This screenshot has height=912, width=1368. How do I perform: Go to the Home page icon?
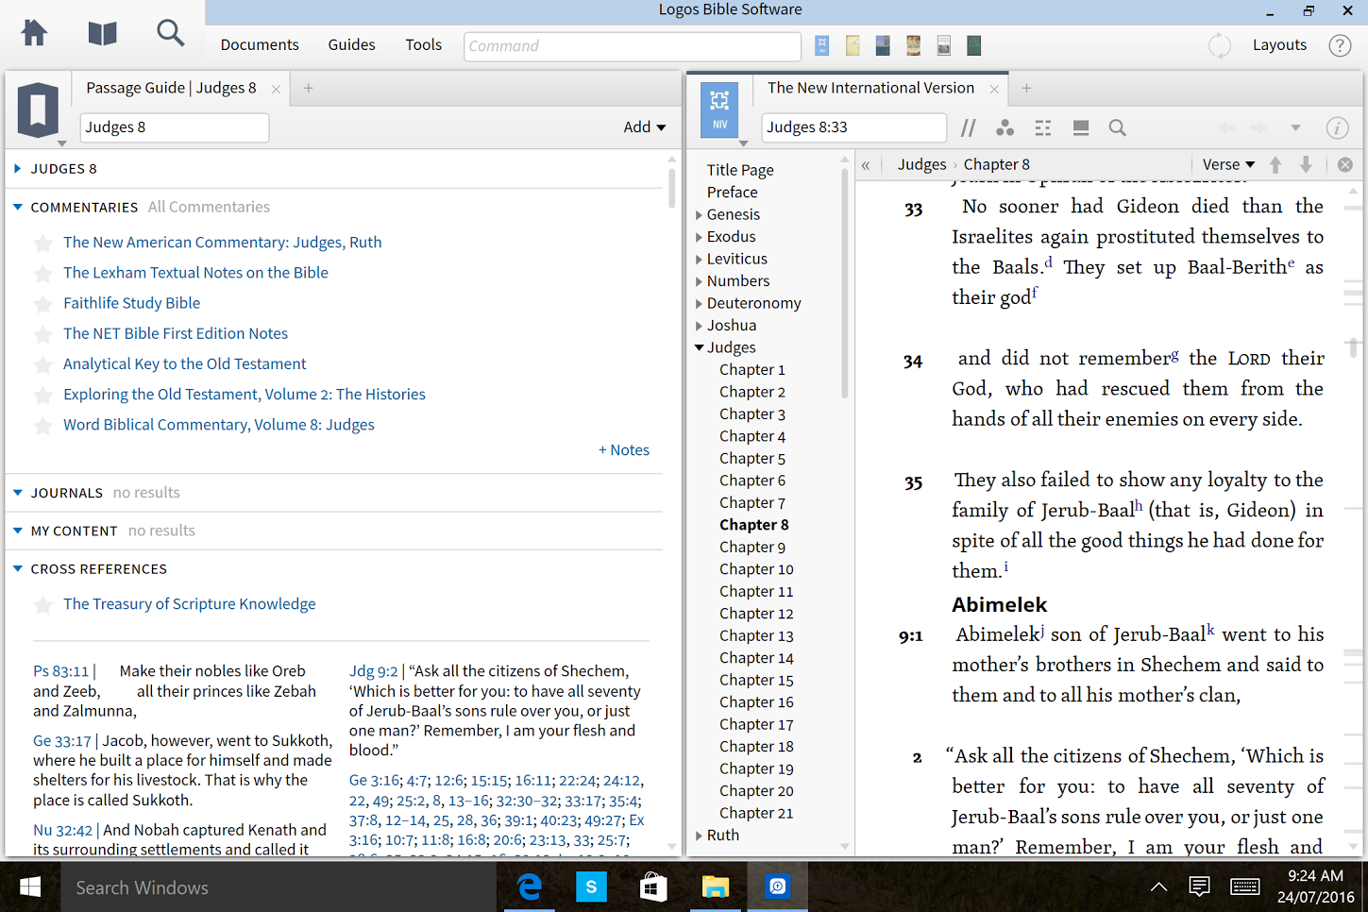click(x=34, y=33)
